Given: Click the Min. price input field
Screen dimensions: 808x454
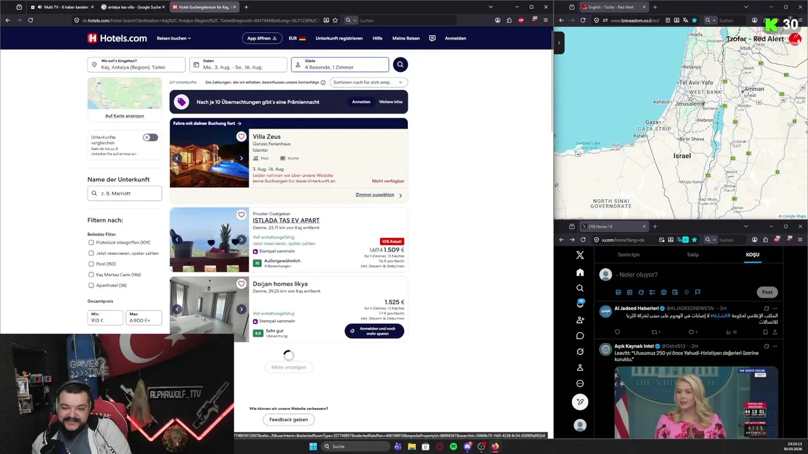Looking at the screenshot, I should coord(105,318).
